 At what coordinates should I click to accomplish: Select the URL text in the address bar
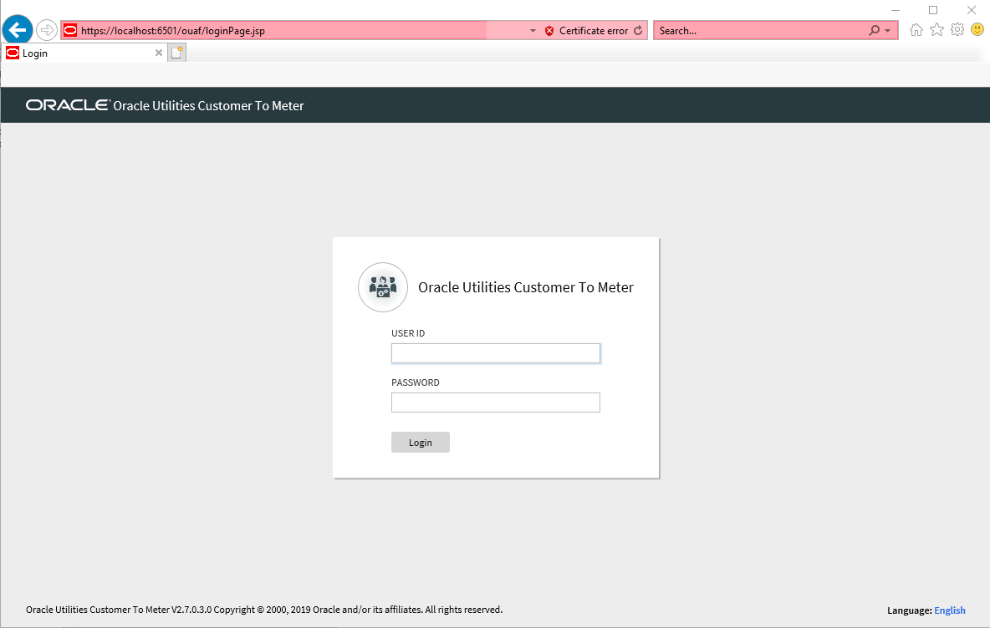173,31
